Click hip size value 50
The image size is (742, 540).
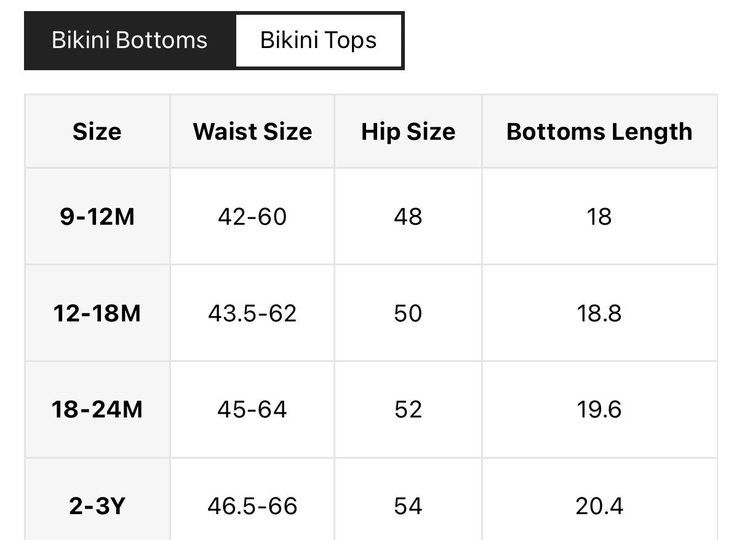pyautogui.click(x=408, y=313)
